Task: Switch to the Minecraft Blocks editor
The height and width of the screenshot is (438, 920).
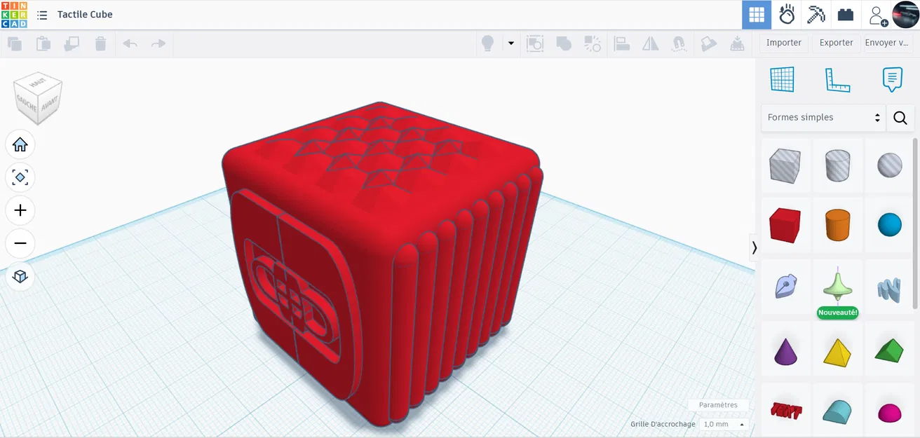Action: (816, 14)
